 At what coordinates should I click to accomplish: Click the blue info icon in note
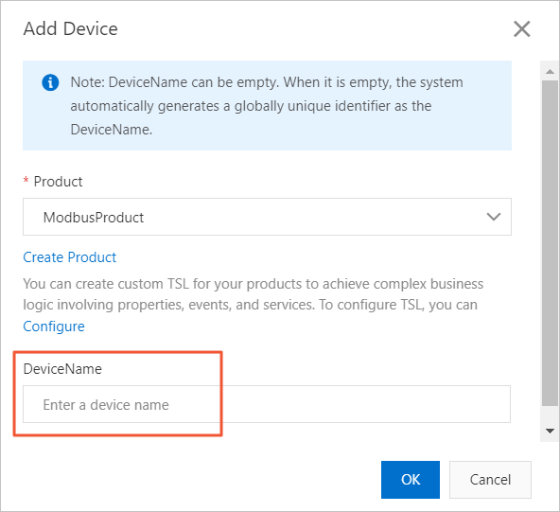[50, 82]
